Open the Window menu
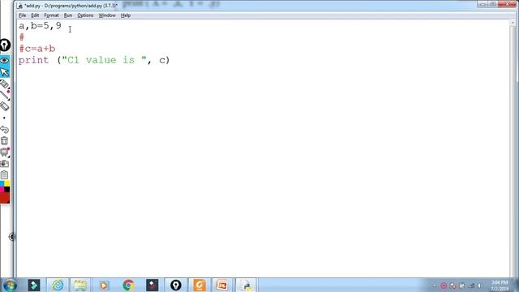This screenshot has height=292, width=519. tap(107, 15)
